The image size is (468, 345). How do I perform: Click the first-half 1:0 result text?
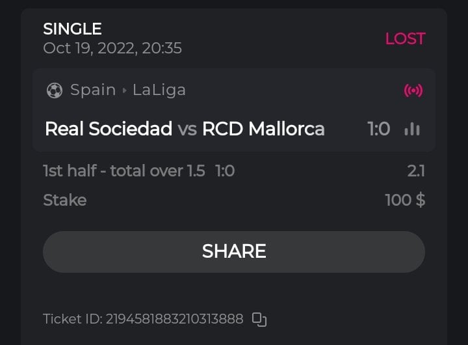[225, 171]
